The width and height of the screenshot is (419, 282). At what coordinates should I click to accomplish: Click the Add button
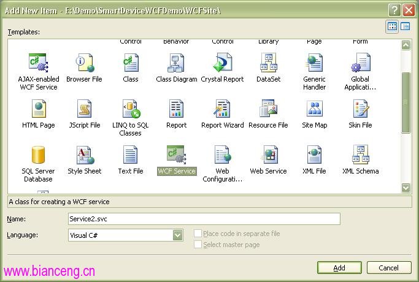pos(339,267)
